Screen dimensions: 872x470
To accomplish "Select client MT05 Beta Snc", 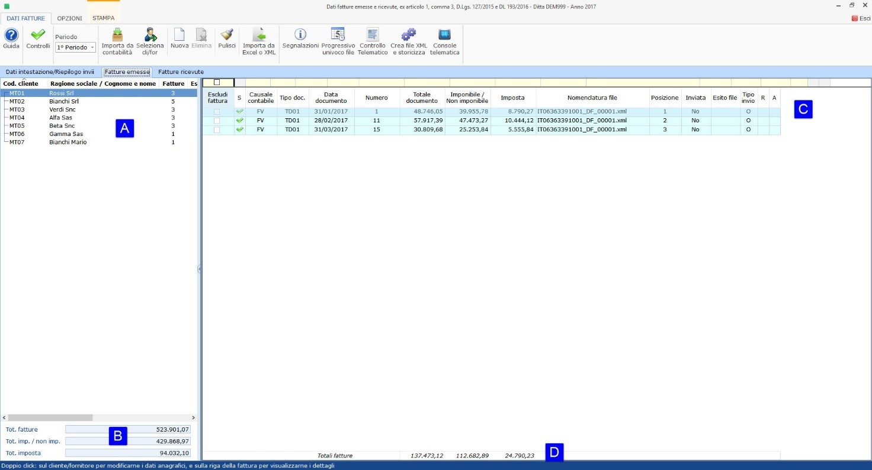I will [x=99, y=126].
